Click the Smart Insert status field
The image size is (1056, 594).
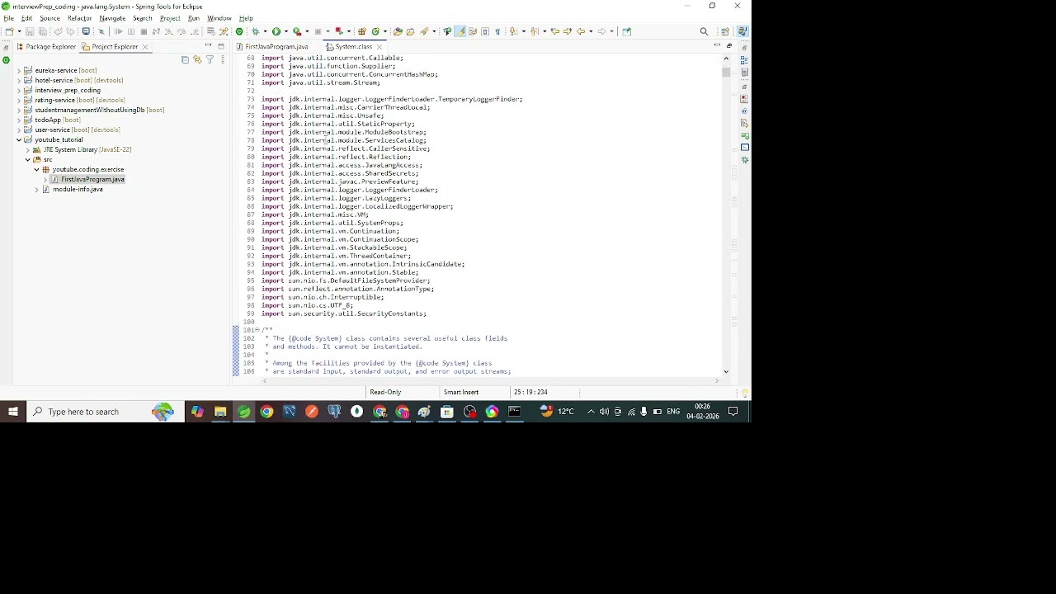click(461, 393)
